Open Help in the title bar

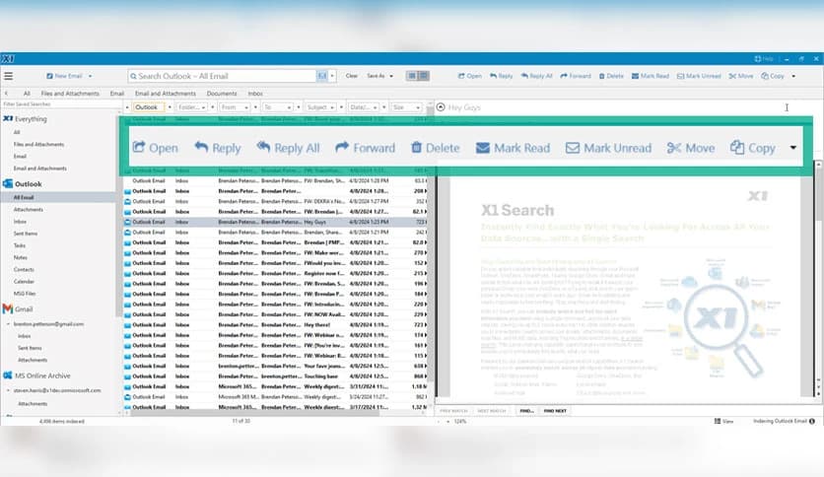click(x=764, y=59)
